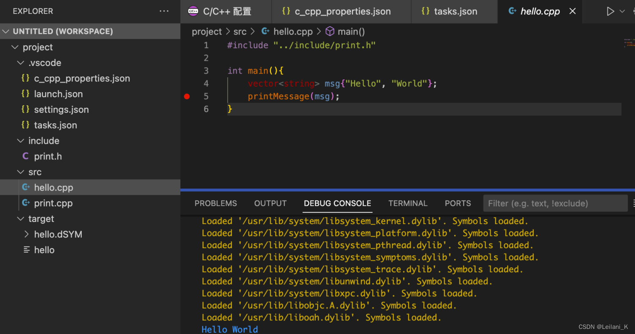
Task: Click the libxpc.dylib loaded message
Action: pos(340,293)
